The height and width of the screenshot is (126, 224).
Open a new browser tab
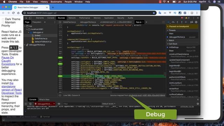[x=53, y=7]
